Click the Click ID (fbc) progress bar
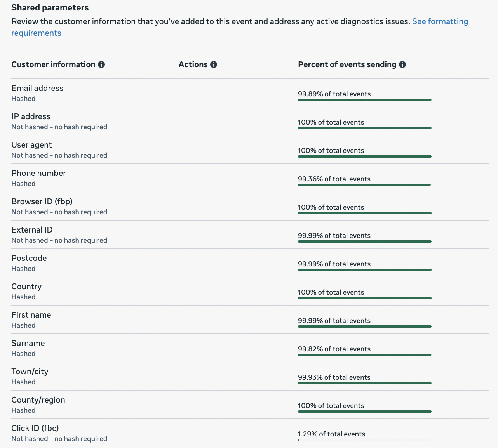This screenshot has height=448, width=498. [x=364, y=440]
